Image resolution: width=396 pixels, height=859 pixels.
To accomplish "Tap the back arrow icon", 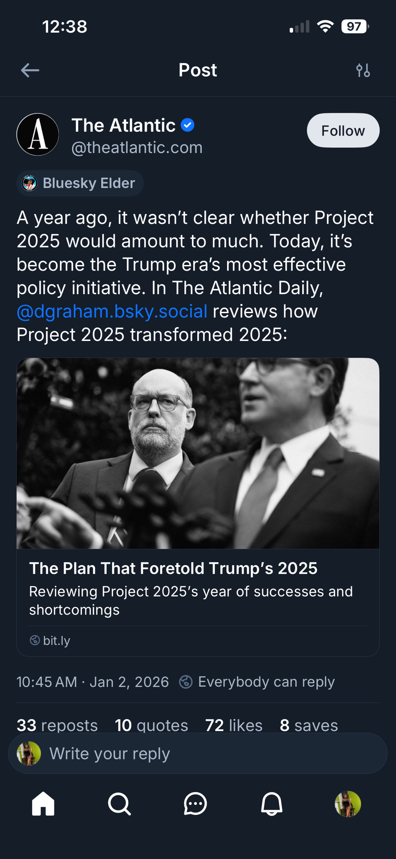I will click(x=30, y=70).
